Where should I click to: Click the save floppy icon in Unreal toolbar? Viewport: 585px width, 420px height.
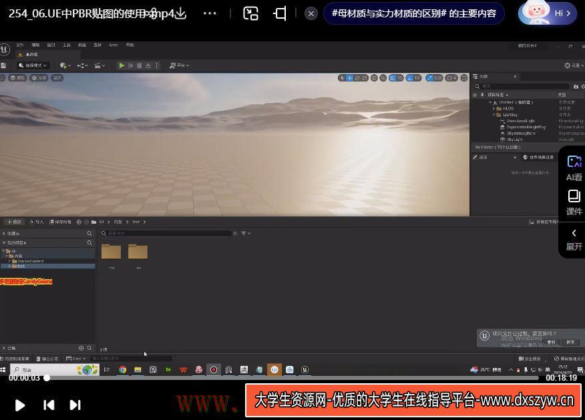tap(3, 65)
